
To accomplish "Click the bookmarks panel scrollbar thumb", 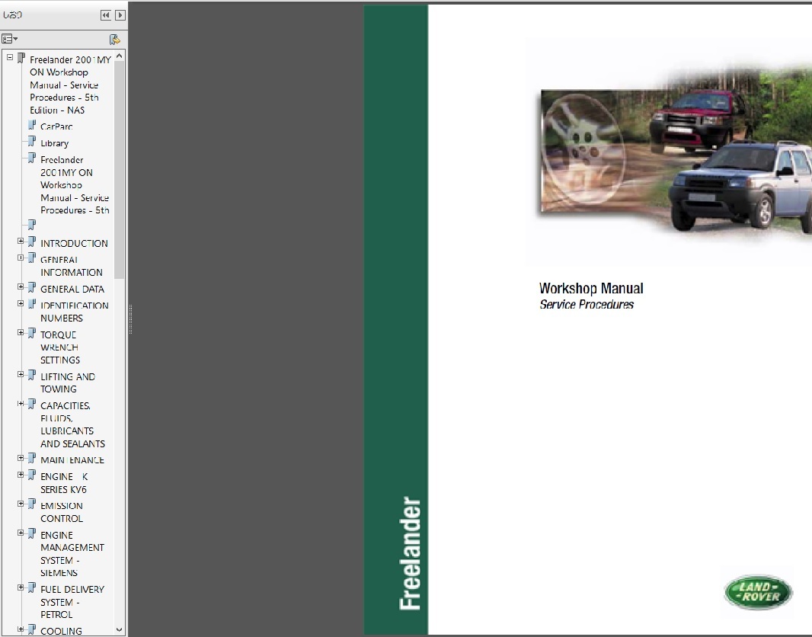I will click(x=120, y=170).
